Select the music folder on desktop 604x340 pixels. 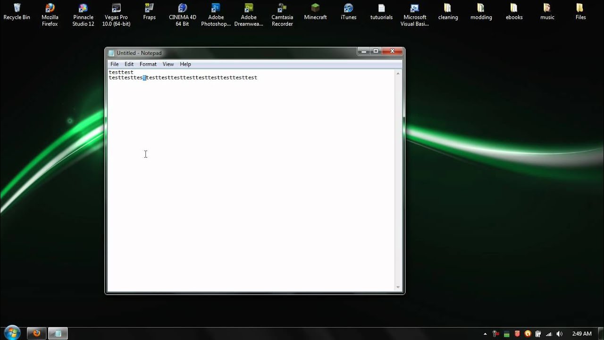coord(547,12)
